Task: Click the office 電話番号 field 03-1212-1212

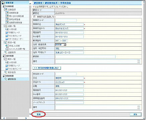Action: [69, 33]
